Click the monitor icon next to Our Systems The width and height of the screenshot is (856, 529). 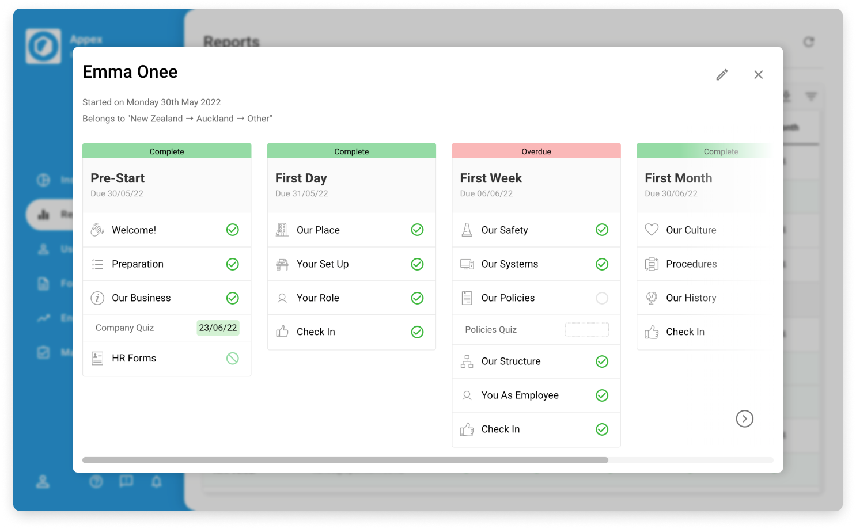pyautogui.click(x=467, y=264)
